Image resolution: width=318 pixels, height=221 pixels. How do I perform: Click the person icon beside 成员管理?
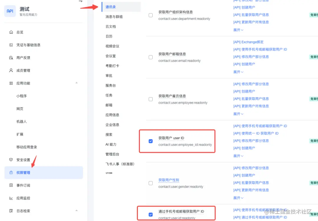[x=11, y=70]
